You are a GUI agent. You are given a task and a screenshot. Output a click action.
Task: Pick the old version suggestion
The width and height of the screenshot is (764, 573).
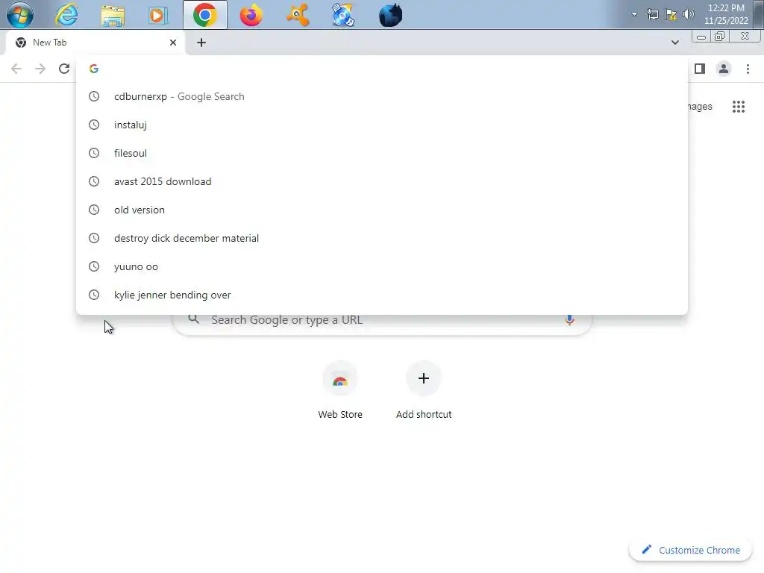[382, 210]
